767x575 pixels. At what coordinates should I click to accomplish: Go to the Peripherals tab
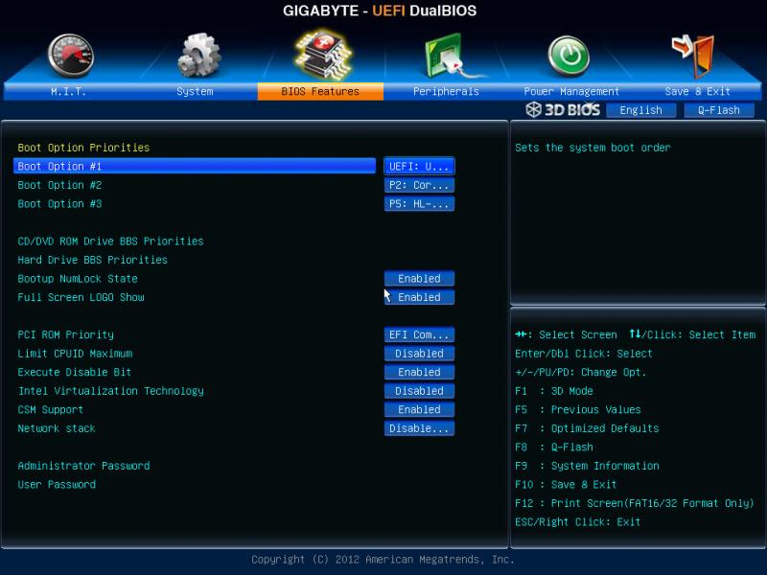[446, 91]
